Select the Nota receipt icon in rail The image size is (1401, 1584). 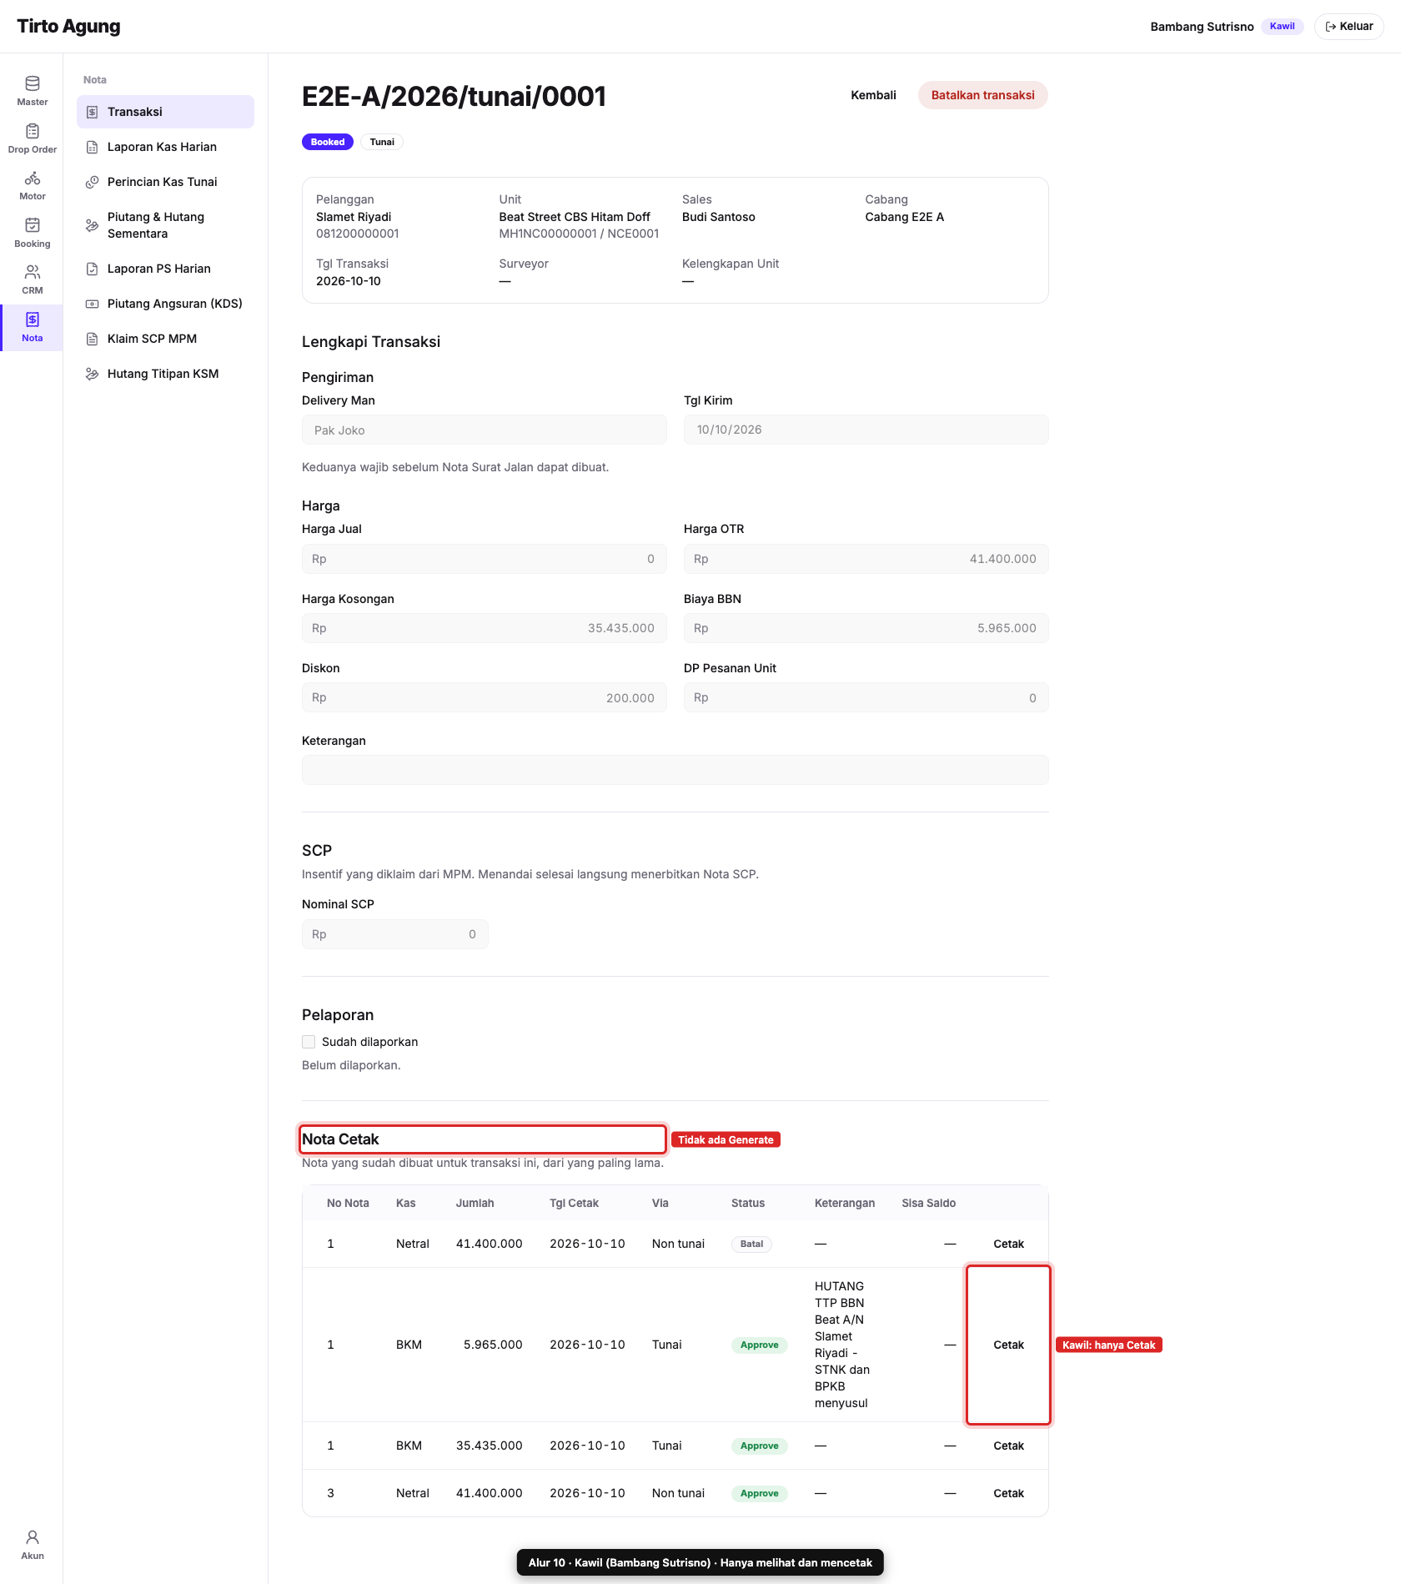33,319
